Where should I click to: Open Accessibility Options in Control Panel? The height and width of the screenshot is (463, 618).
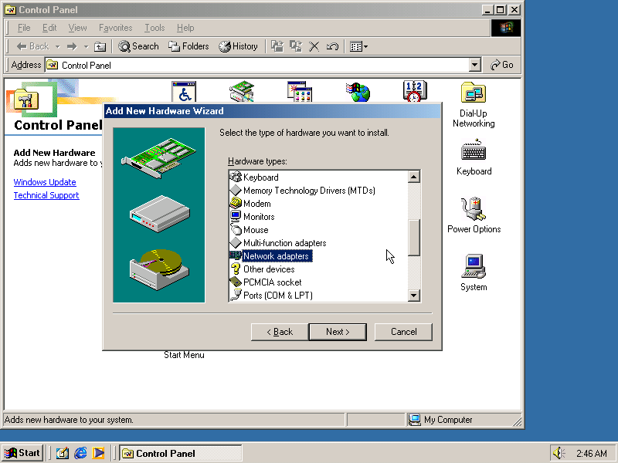[x=183, y=90]
